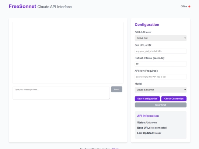Click the Status: Unknown line
The width and height of the screenshot is (199, 149).
tap(147, 123)
